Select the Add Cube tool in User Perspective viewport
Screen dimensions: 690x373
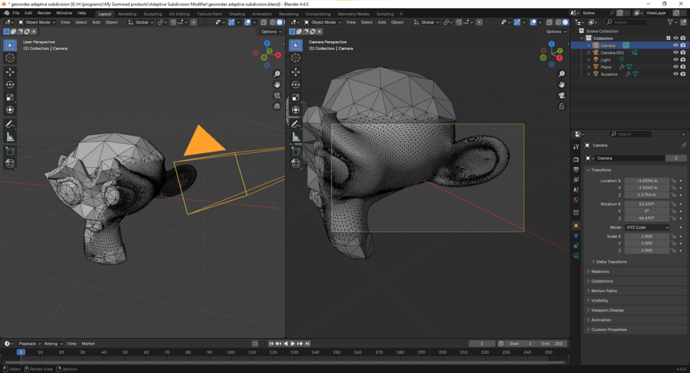click(10, 152)
